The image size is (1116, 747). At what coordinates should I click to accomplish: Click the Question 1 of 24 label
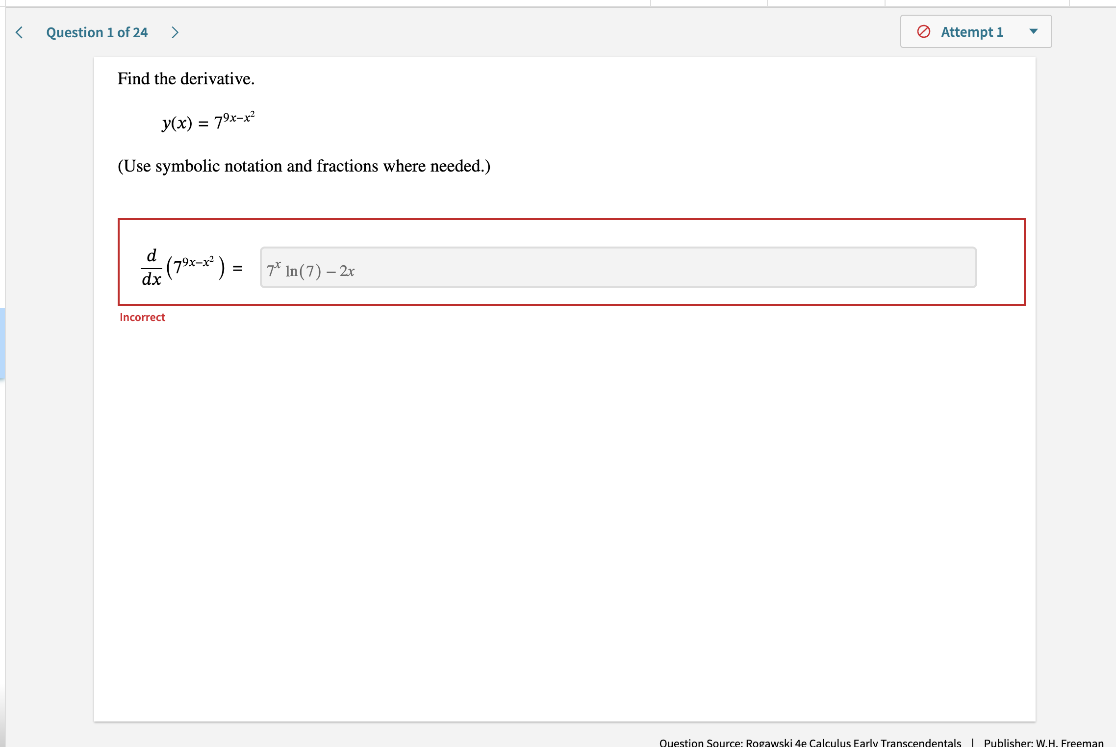coord(96,32)
